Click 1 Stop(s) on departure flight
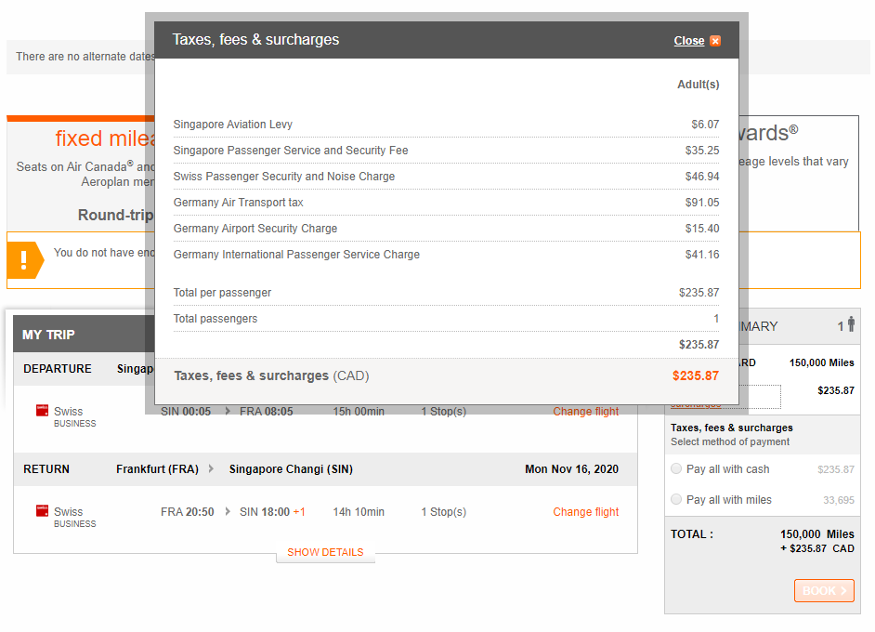875x632 pixels. [444, 412]
